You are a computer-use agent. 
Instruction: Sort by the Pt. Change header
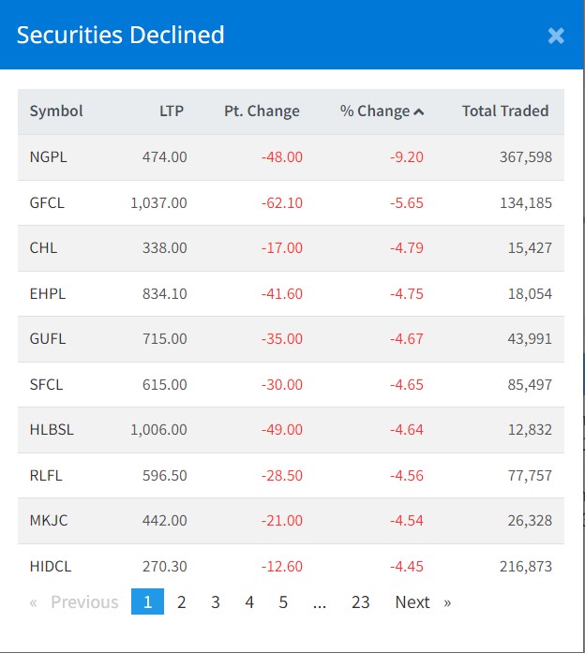click(262, 111)
